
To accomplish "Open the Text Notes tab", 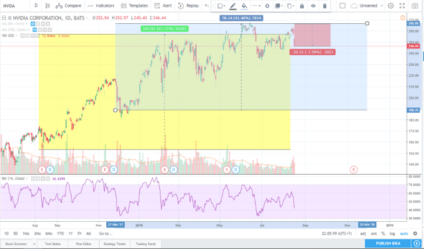I will [52, 244].
